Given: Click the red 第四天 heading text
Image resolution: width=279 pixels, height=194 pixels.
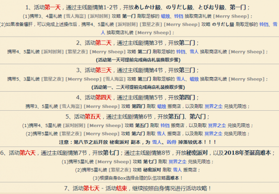Looking at the screenshot, I should (x=103, y=98).
